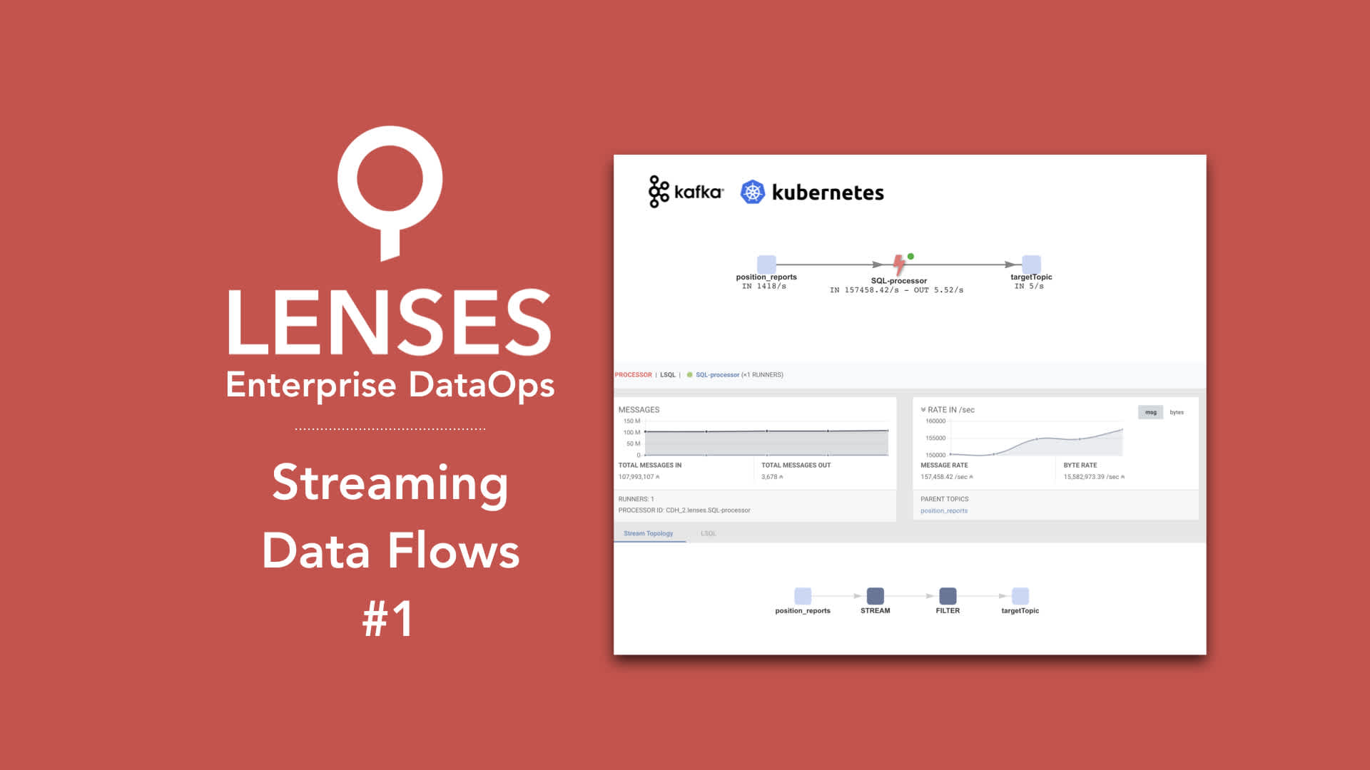
Task: Click the Kubernetes icon in the dashboard
Action: point(752,192)
